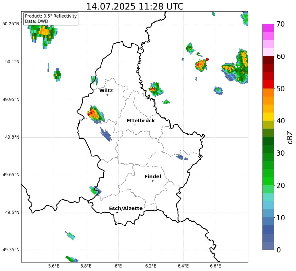Select the Esch/Alzette city label
296x271 pixels.
tap(126, 208)
